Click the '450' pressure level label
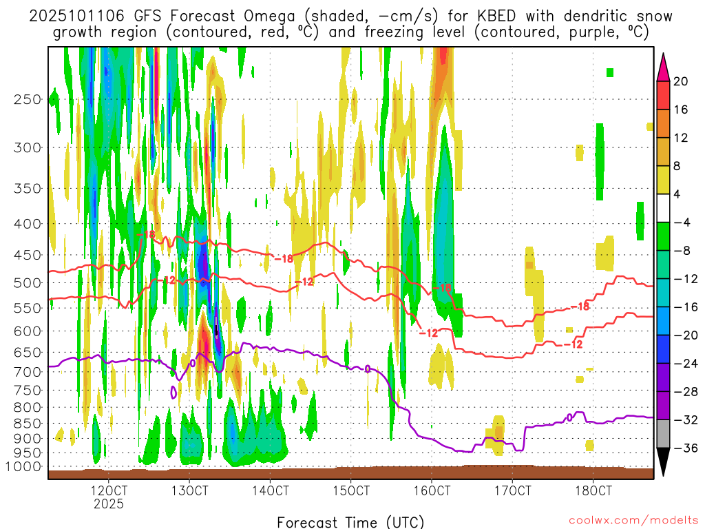Screen dimensions: 705x529 point(28,255)
